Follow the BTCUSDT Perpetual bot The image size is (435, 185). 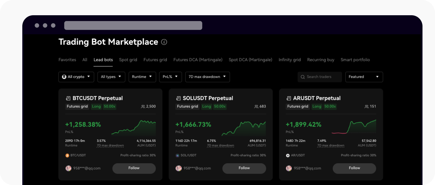(134, 168)
